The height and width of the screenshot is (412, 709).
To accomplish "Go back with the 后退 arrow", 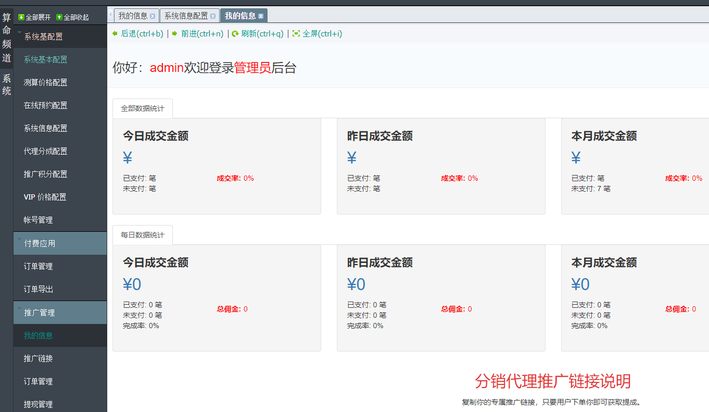I will [x=115, y=33].
